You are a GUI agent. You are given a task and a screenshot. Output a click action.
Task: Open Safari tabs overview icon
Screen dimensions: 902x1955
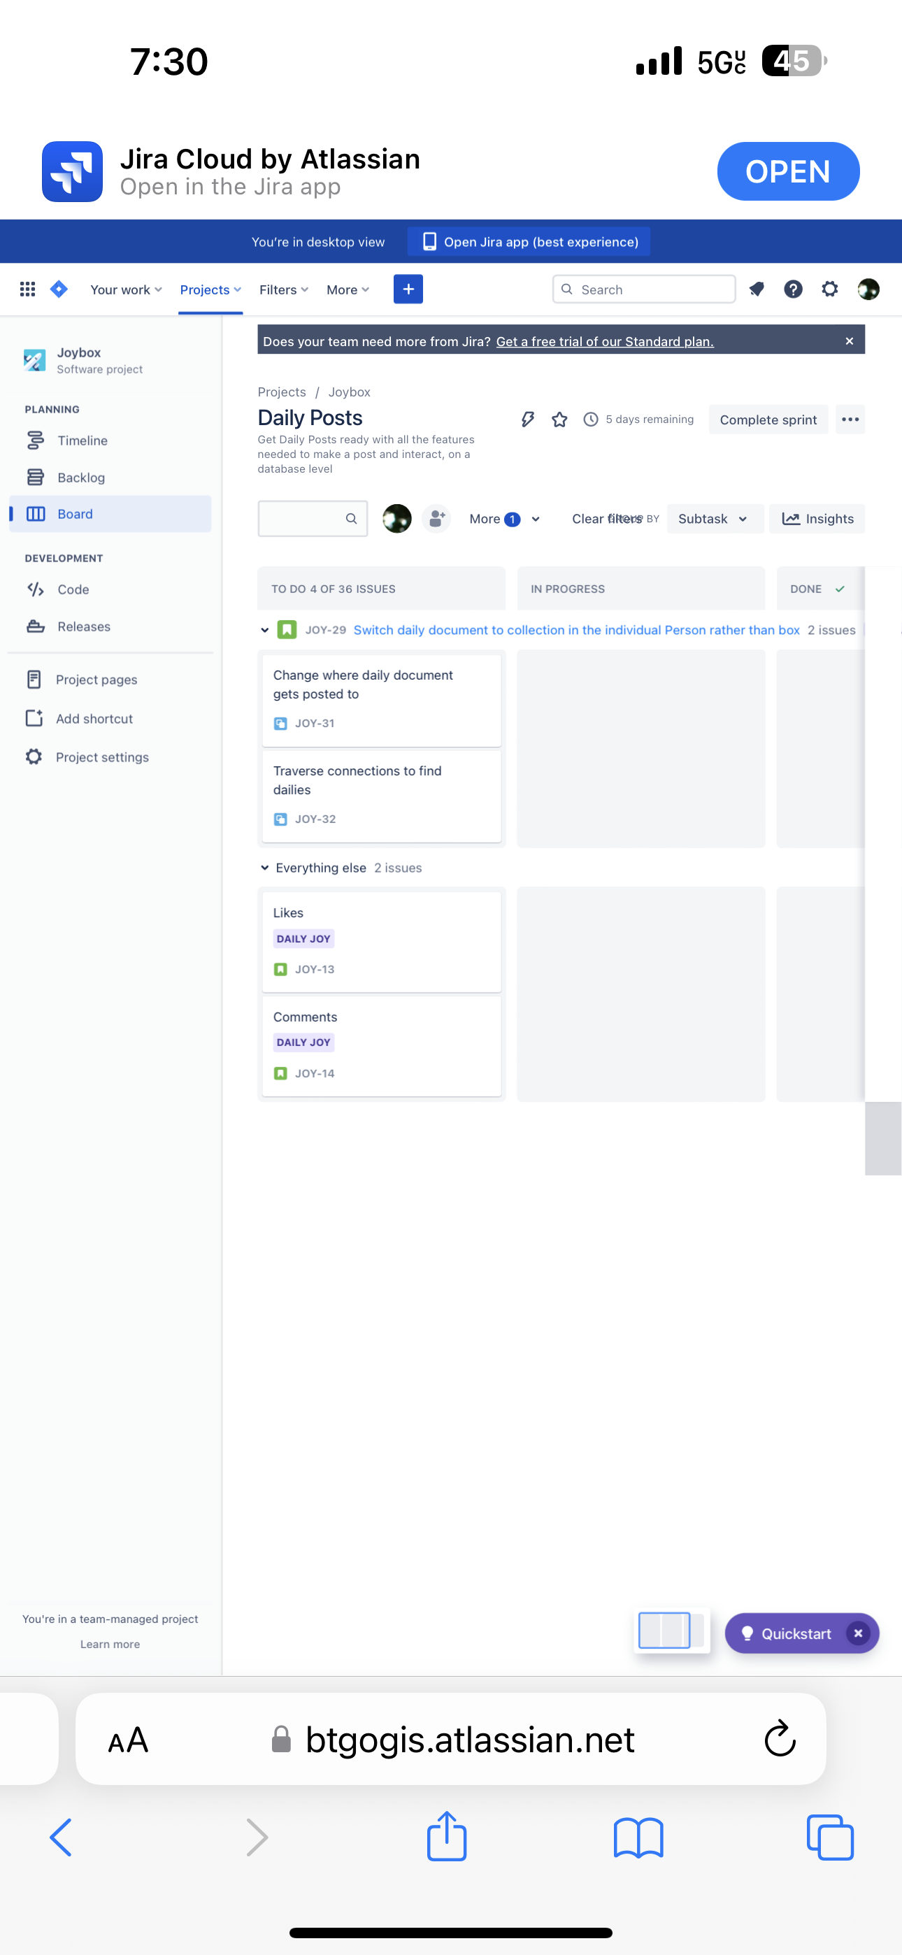coord(830,1838)
